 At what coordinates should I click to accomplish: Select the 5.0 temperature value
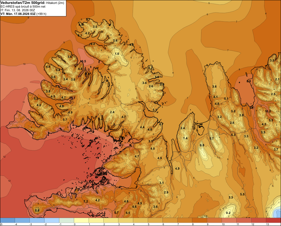click(x=233, y=111)
